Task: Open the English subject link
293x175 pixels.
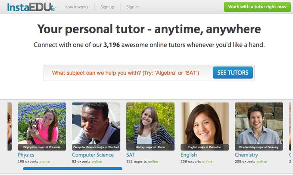Action: point(189,155)
